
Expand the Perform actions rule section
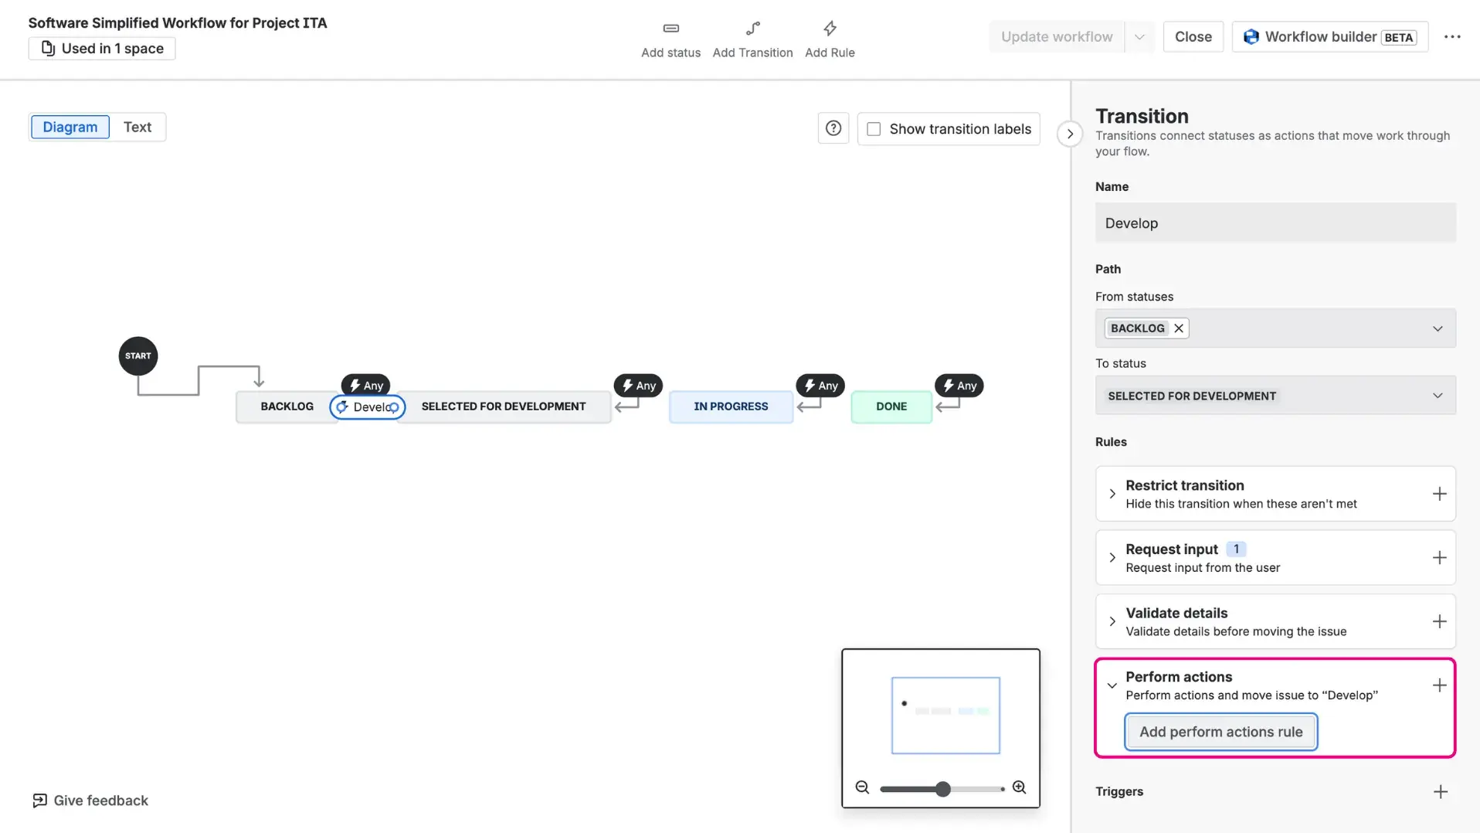[x=1112, y=685]
